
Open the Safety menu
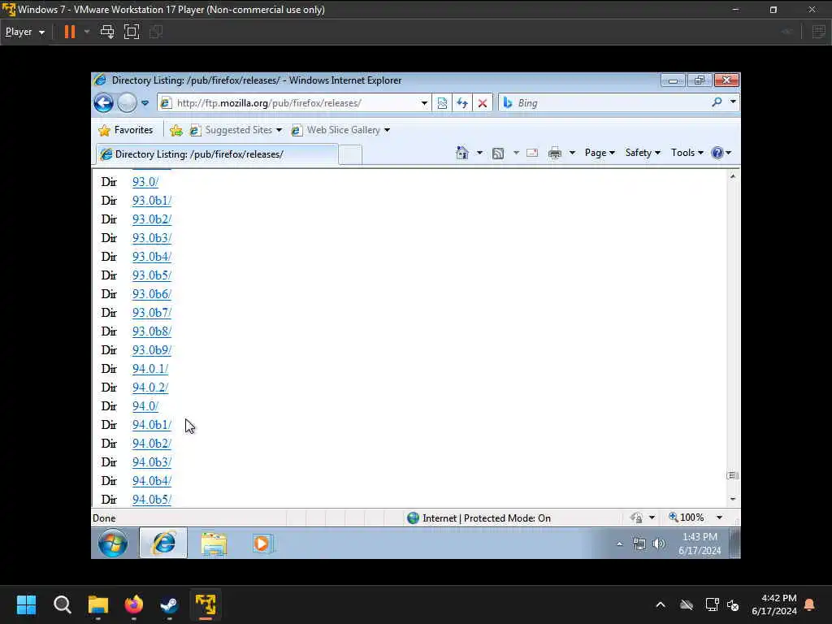pyautogui.click(x=643, y=153)
